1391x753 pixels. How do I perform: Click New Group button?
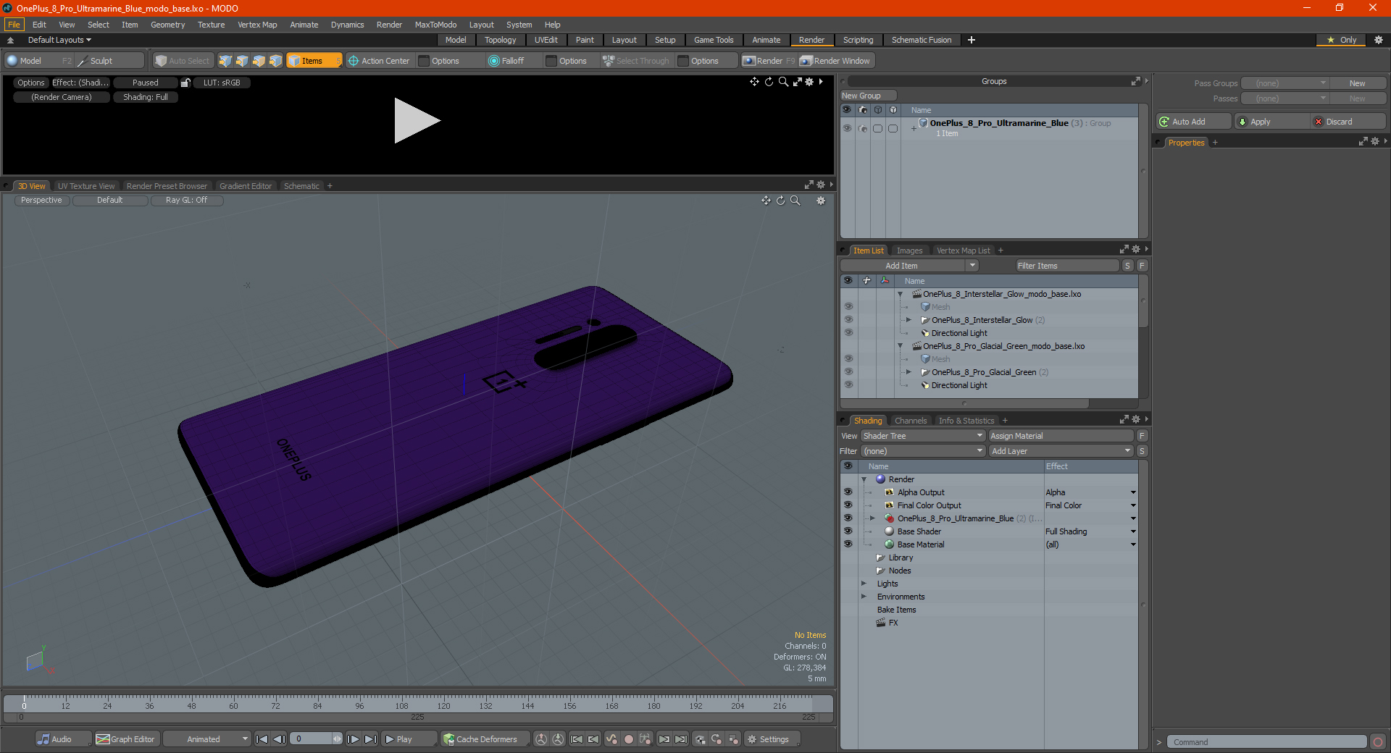point(868,96)
